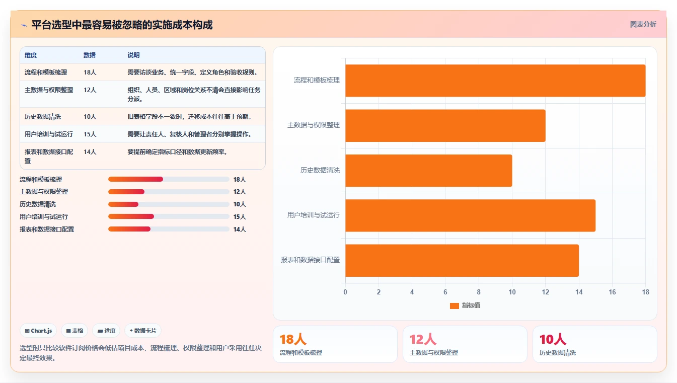Image resolution: width=677 pixels, height=383 pixels.
Task: Click the 18人 progress list value
Action: click(x=240, y=179)
